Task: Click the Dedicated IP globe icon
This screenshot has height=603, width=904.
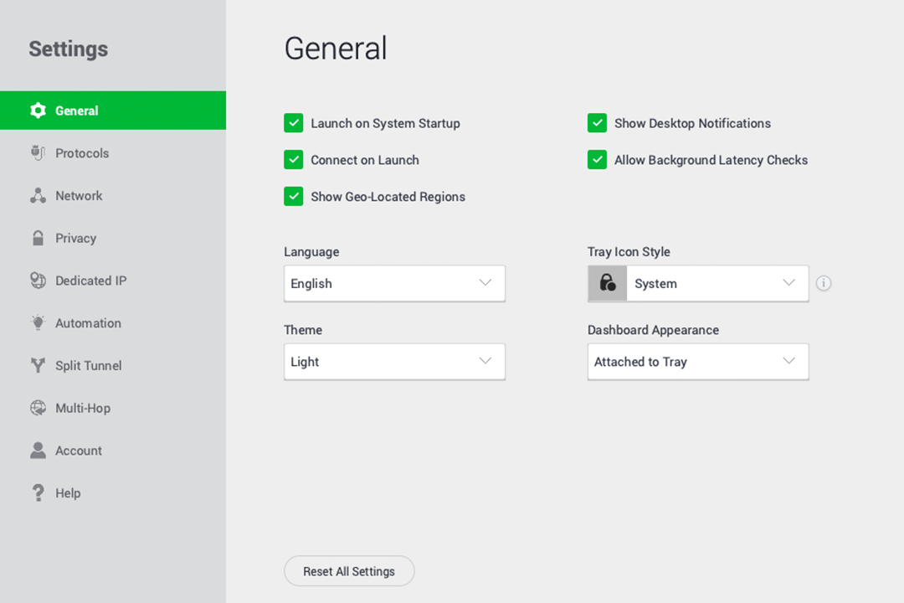Action: pyautogui.click(x=38, y=281)
